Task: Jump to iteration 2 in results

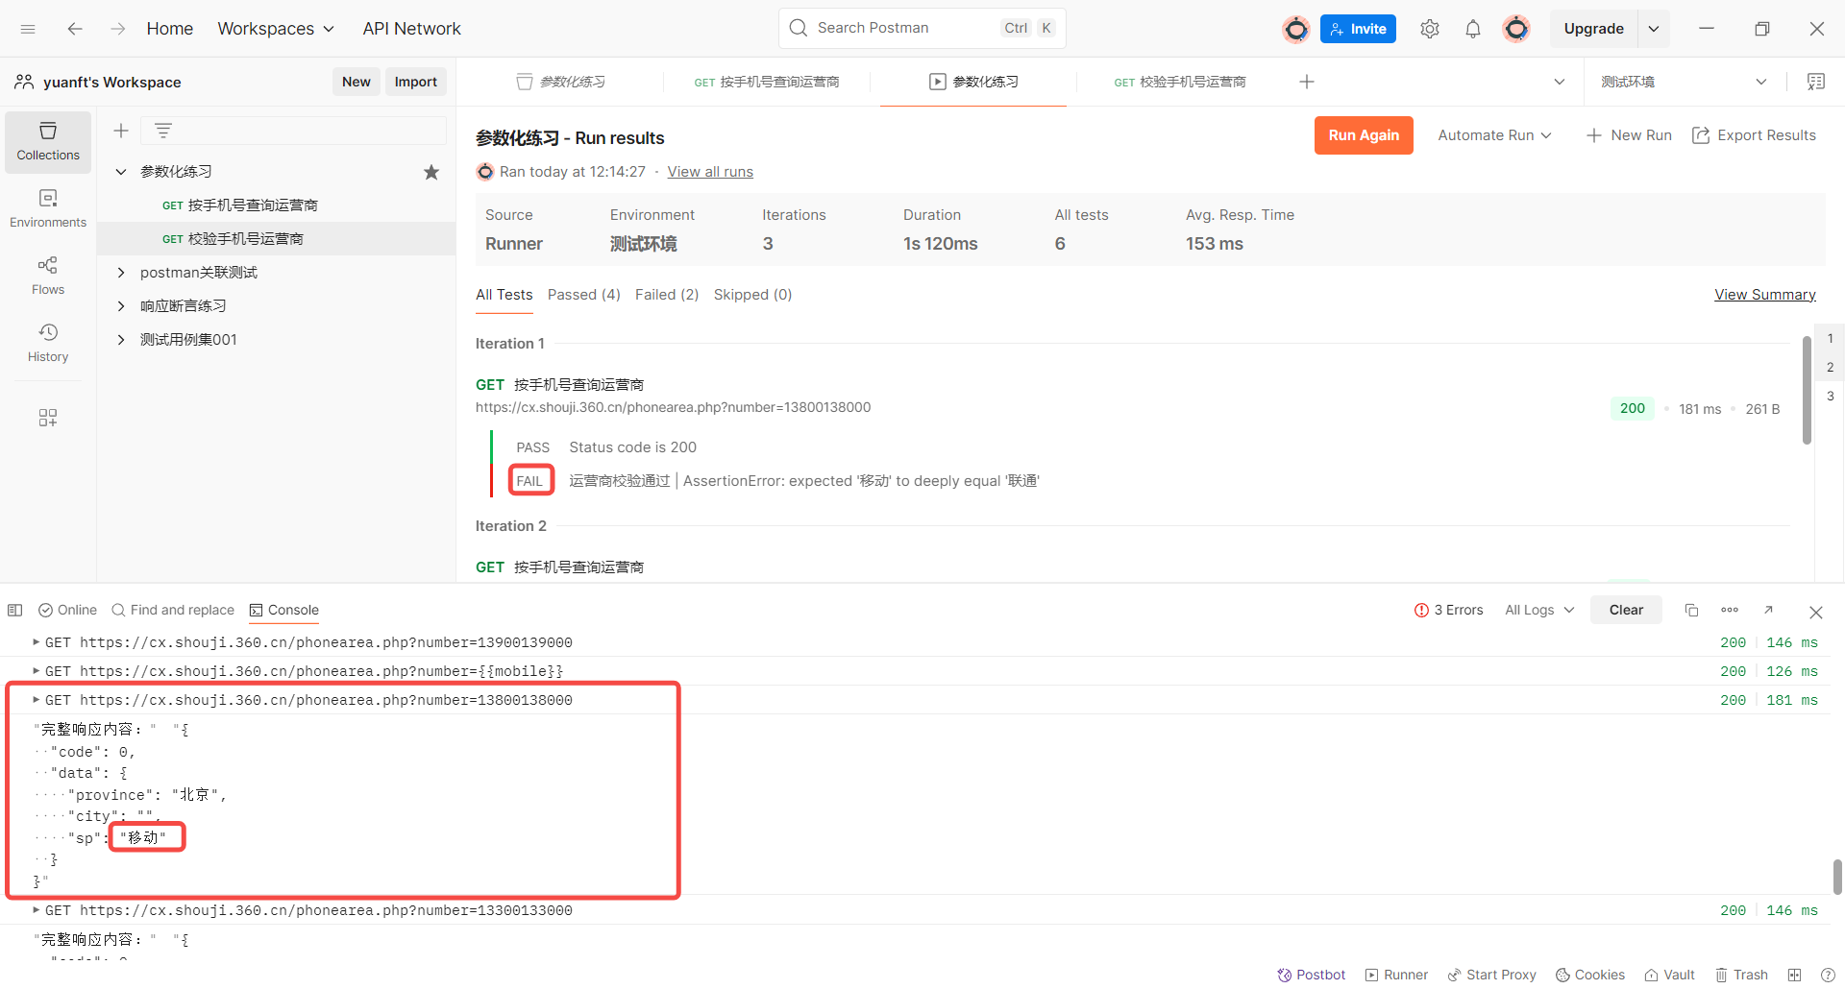Action: click(1830, 368)
